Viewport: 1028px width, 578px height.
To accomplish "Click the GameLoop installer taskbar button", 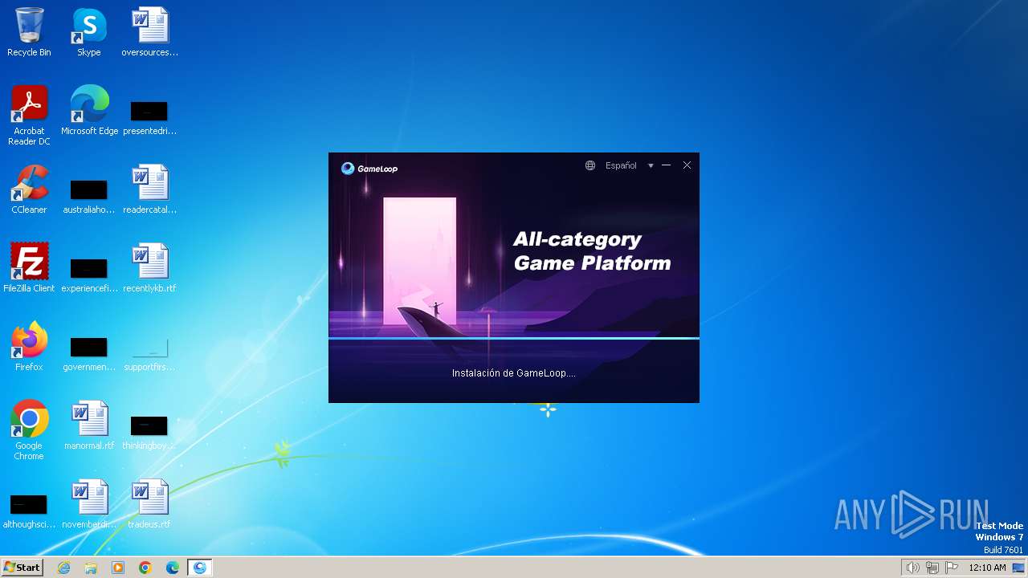I will 200,568.
